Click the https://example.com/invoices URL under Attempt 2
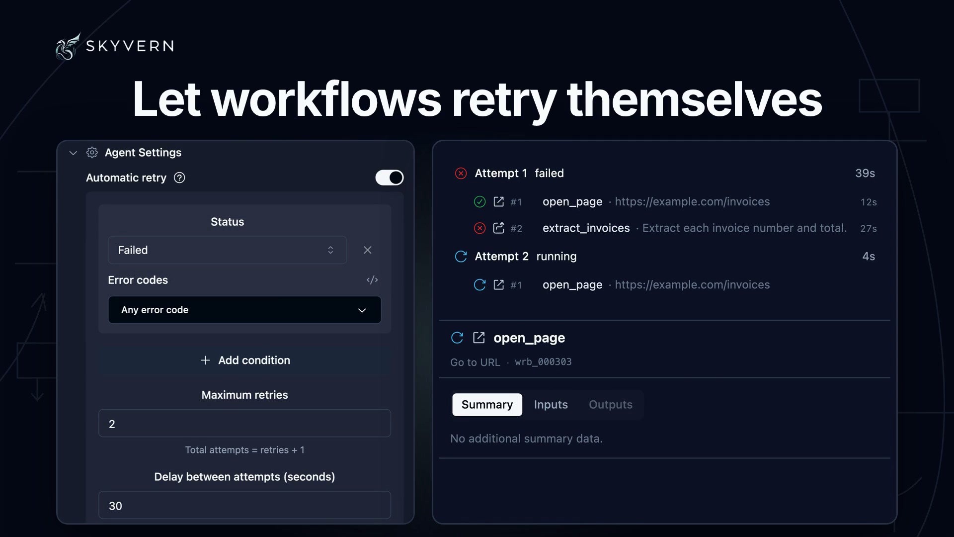 coord(692,285)
